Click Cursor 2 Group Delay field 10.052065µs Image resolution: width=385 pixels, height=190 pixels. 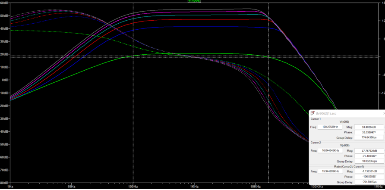[369, 161]
